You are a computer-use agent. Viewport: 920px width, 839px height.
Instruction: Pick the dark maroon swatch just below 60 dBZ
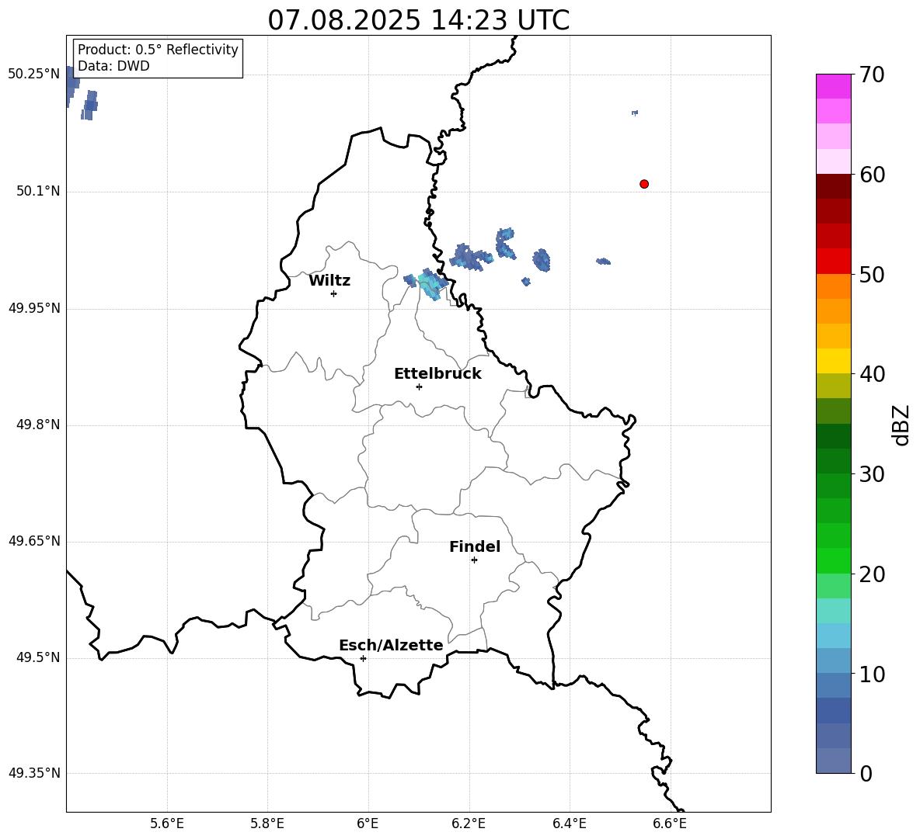coord(833,186)
